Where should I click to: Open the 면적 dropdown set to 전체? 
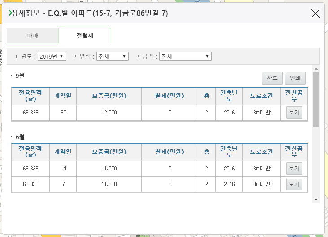pos(113,56)
